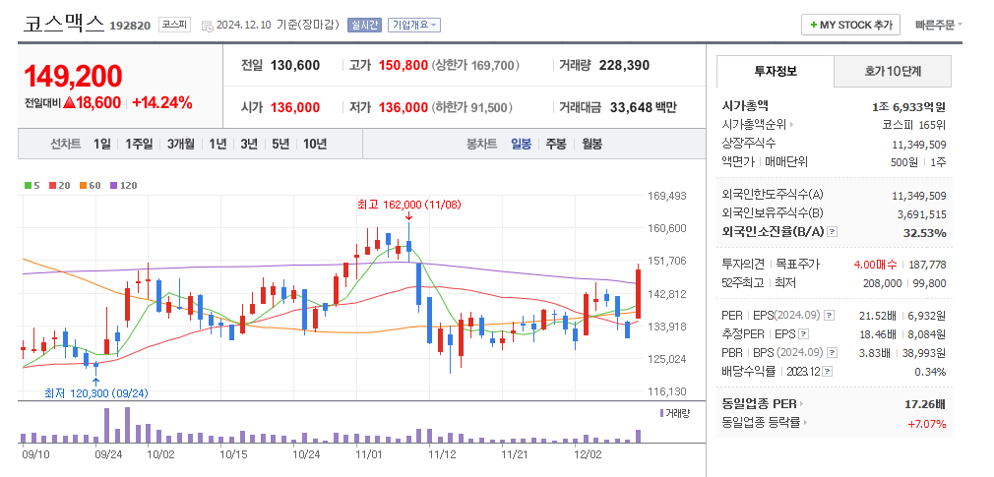Select the 1일 line chart period
This screenshot has height=477, width=994.
click(x=101, y=144)
